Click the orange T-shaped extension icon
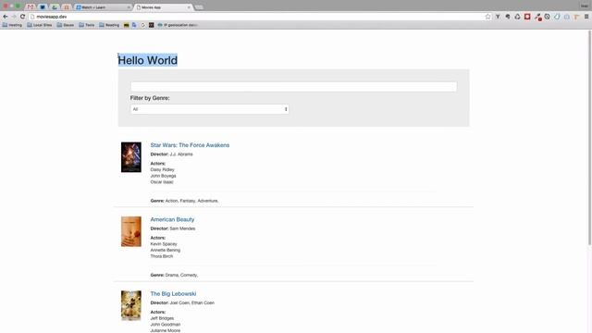The height and width of the screenshot is (333, 592). pyautogui.click(x=576, y=17)
